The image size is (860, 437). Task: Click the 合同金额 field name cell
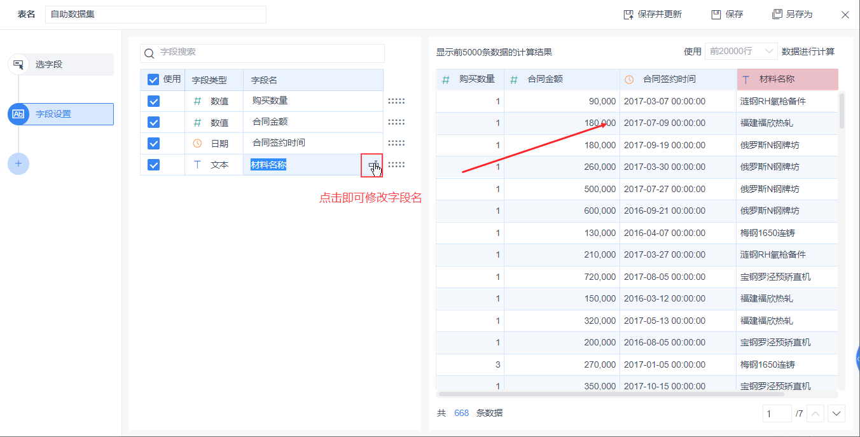point(313,122)
